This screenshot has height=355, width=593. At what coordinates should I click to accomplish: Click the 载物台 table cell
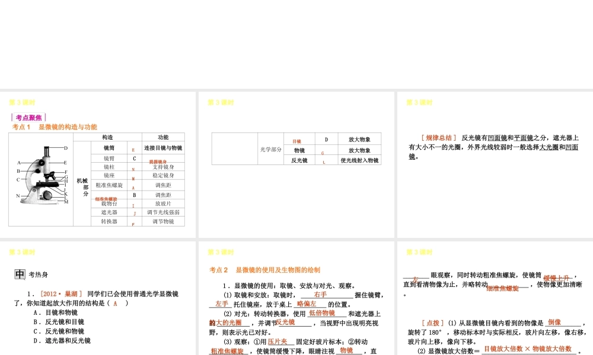(x=109, y=204)
